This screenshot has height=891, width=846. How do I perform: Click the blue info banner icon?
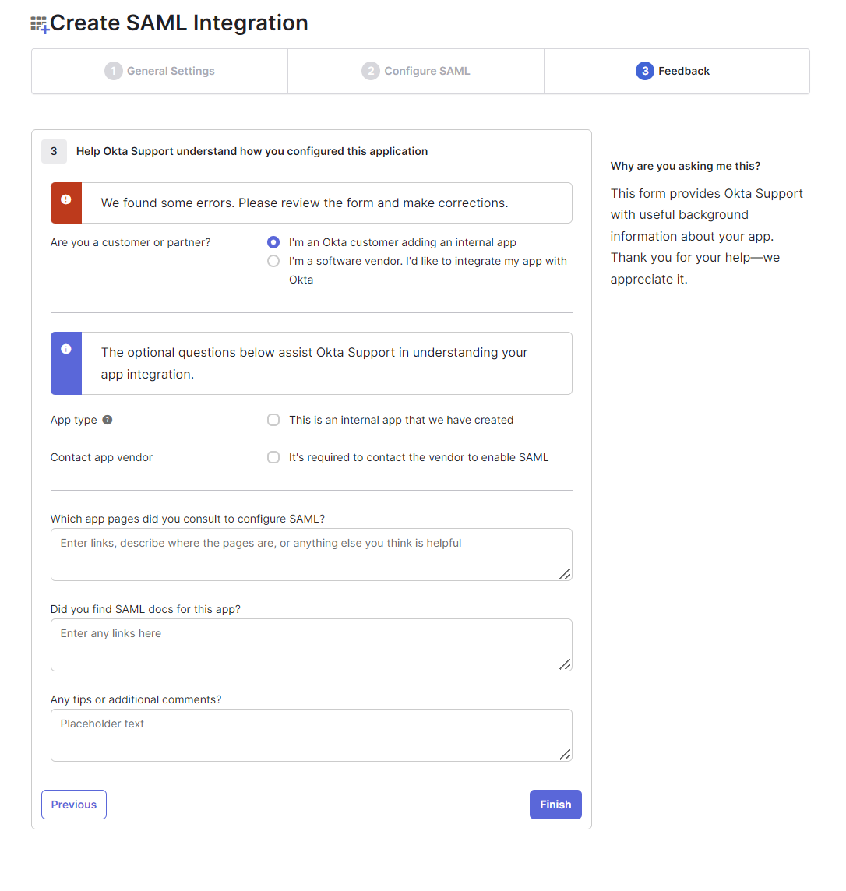[66, 349]
